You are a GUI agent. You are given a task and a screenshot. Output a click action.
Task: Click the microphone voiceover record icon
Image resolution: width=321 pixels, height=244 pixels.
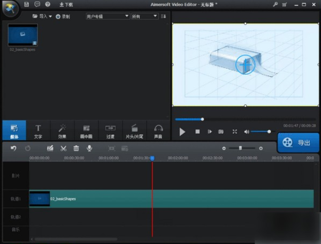(x=90, y=148)
